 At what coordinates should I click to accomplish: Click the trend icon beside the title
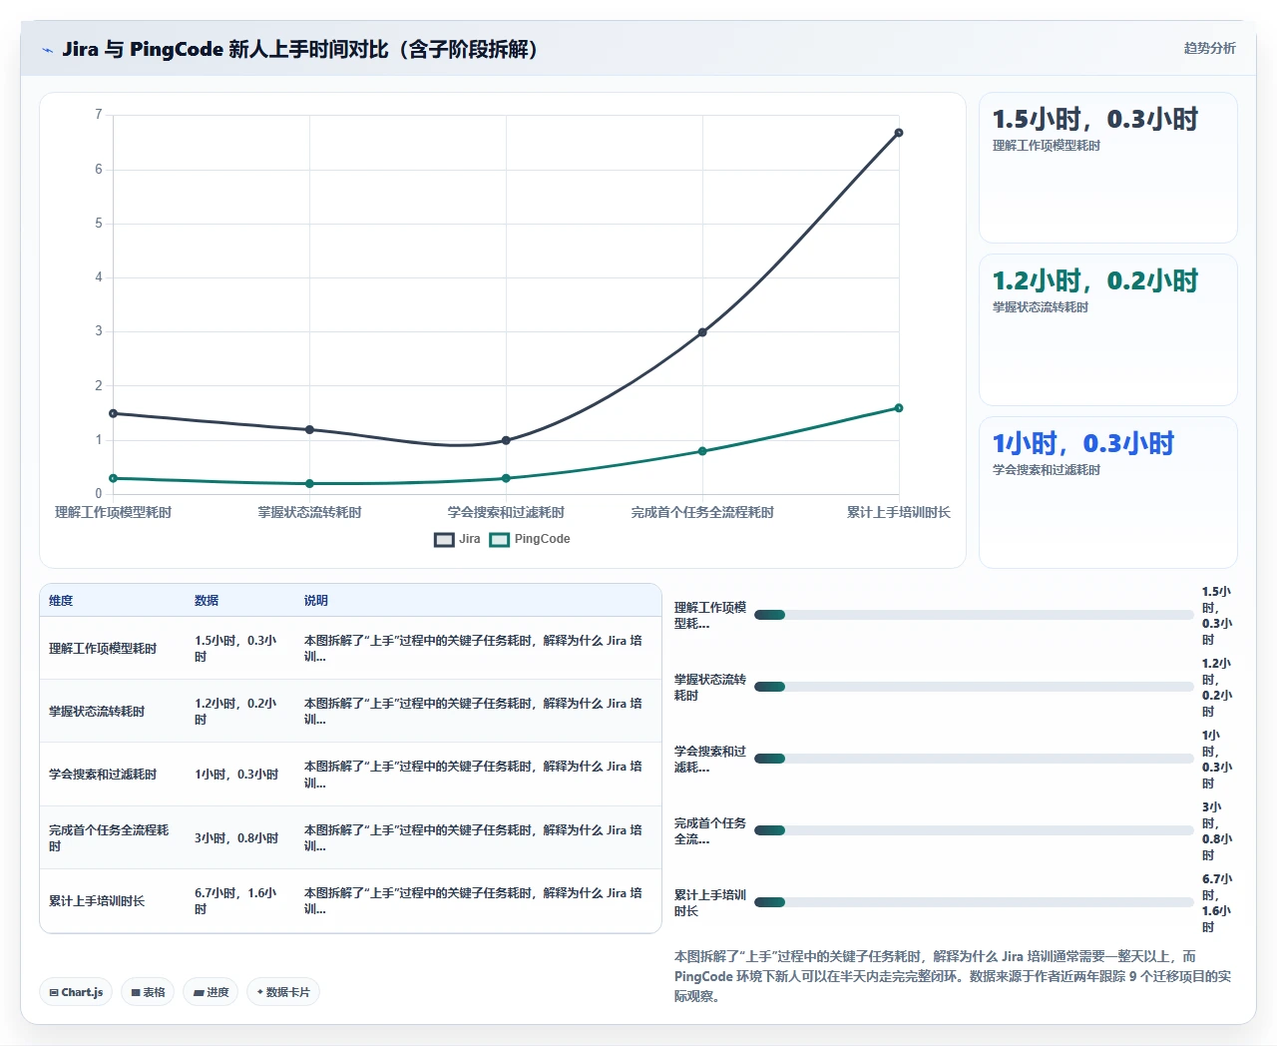pyautogui.click(x=47, y=50)
